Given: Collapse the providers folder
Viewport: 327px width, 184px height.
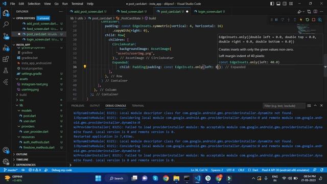Looking at the screenshot, I should tap(28, 126).
